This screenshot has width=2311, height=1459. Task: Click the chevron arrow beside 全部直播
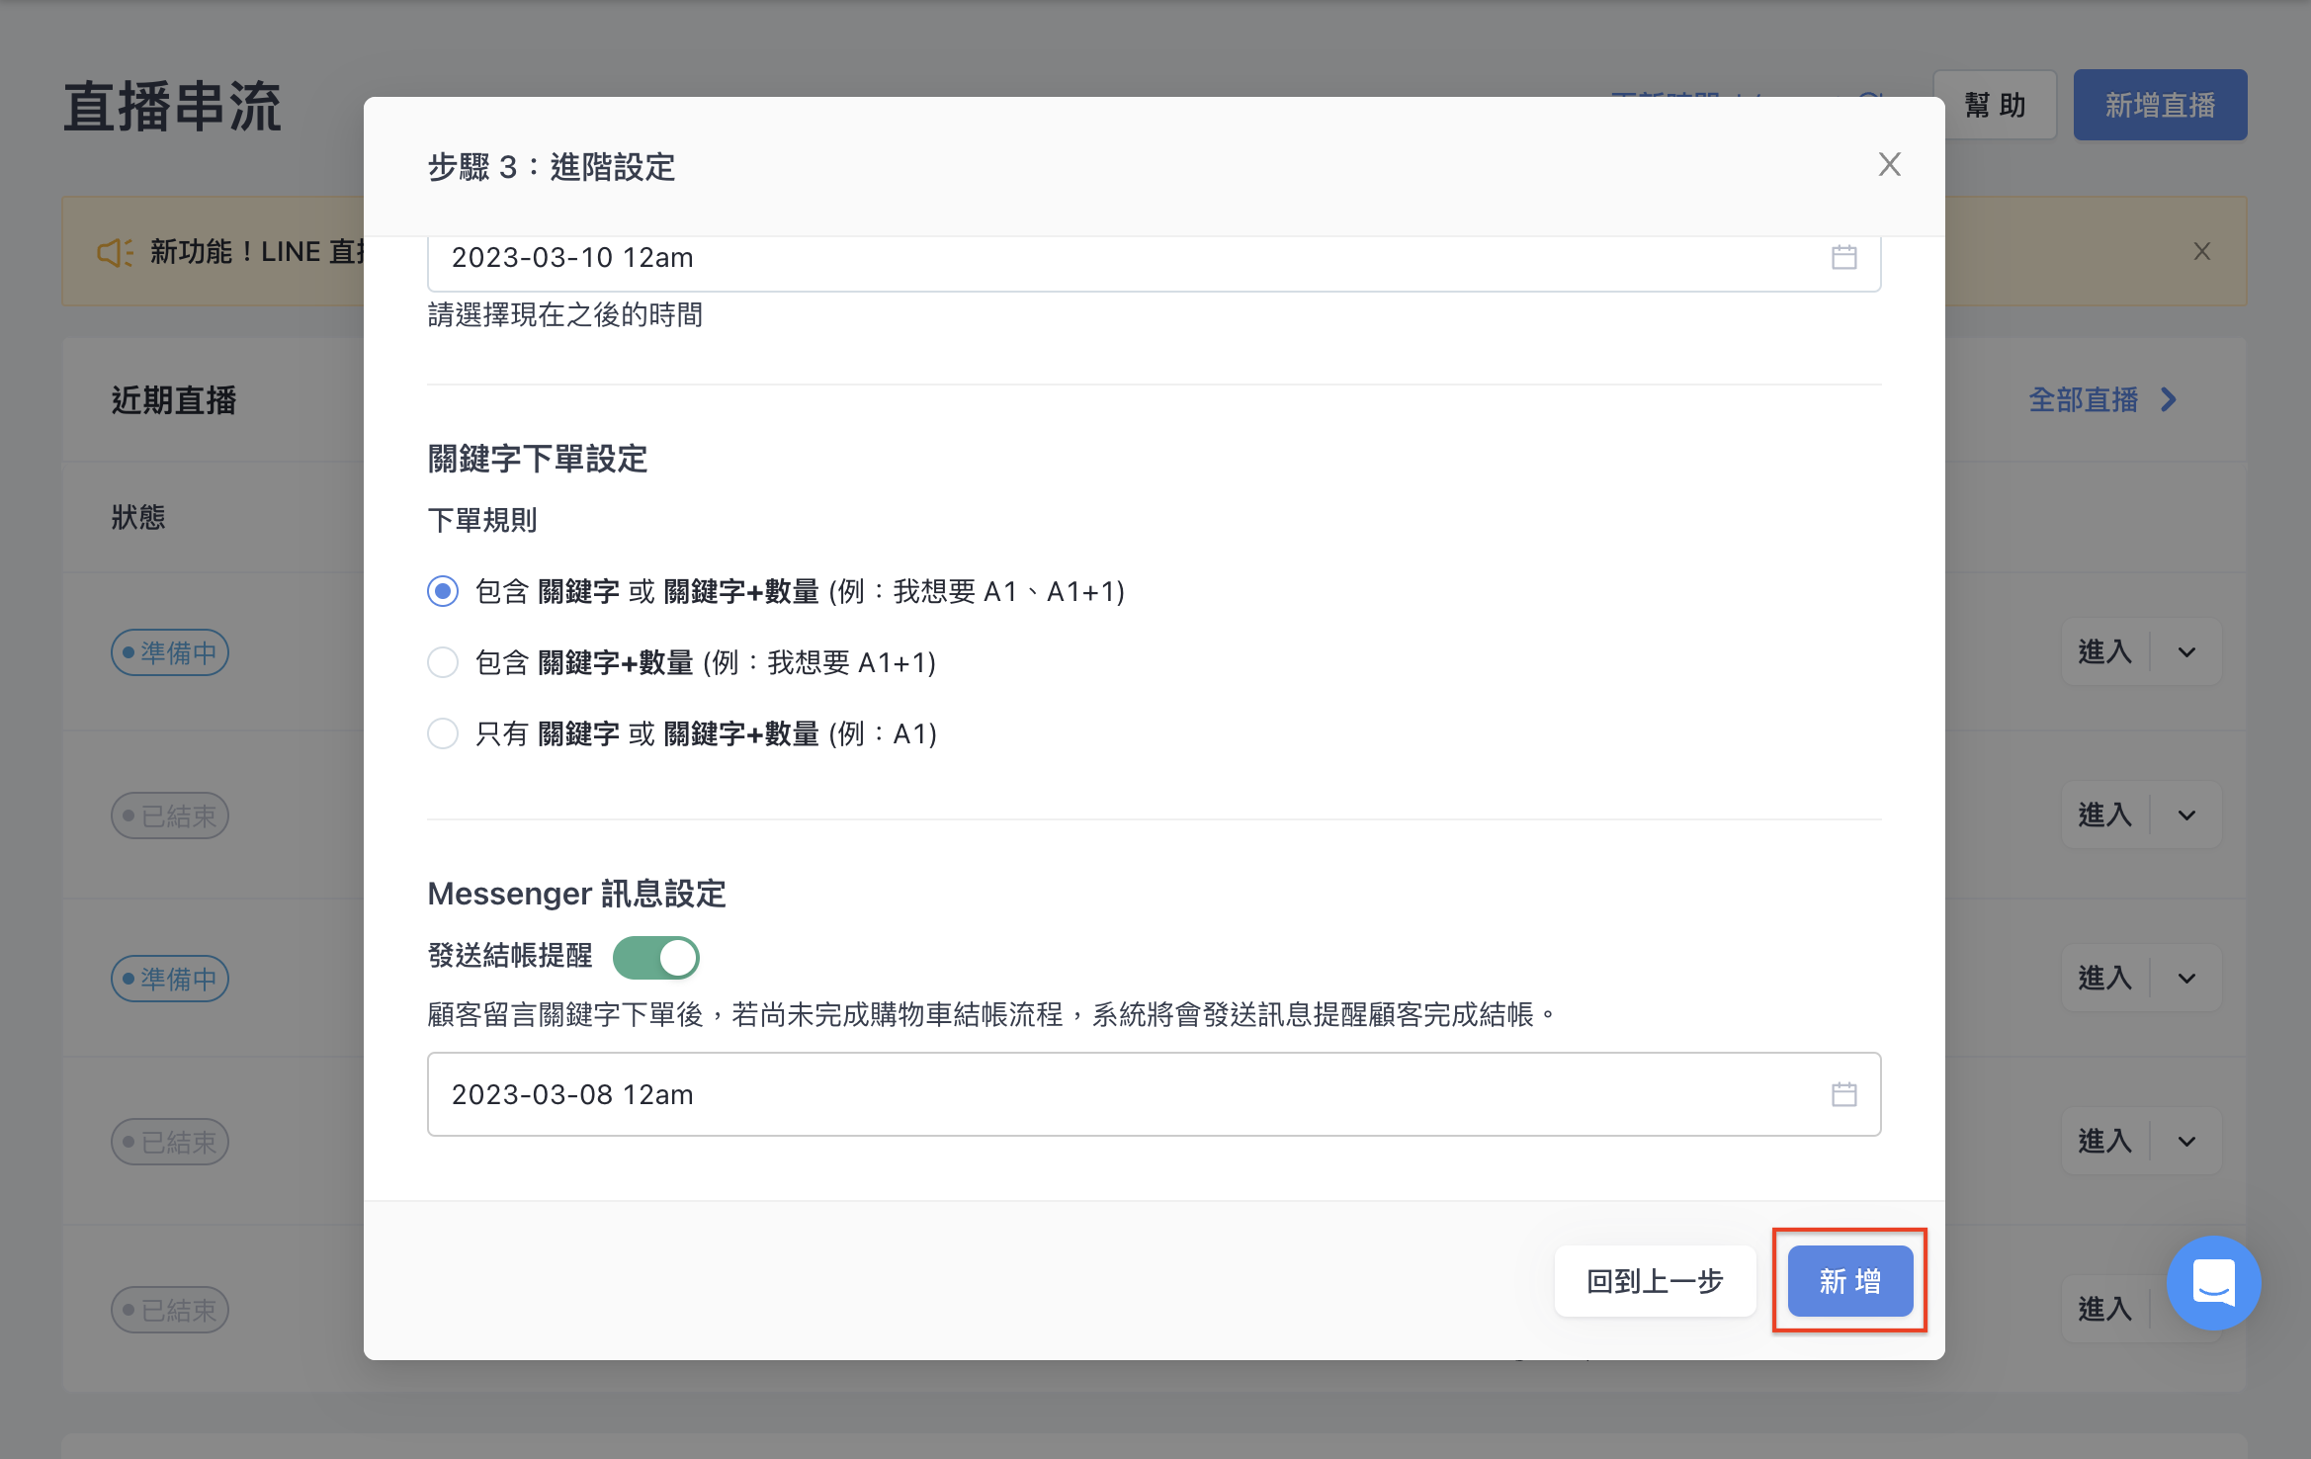coord(2169,400)
